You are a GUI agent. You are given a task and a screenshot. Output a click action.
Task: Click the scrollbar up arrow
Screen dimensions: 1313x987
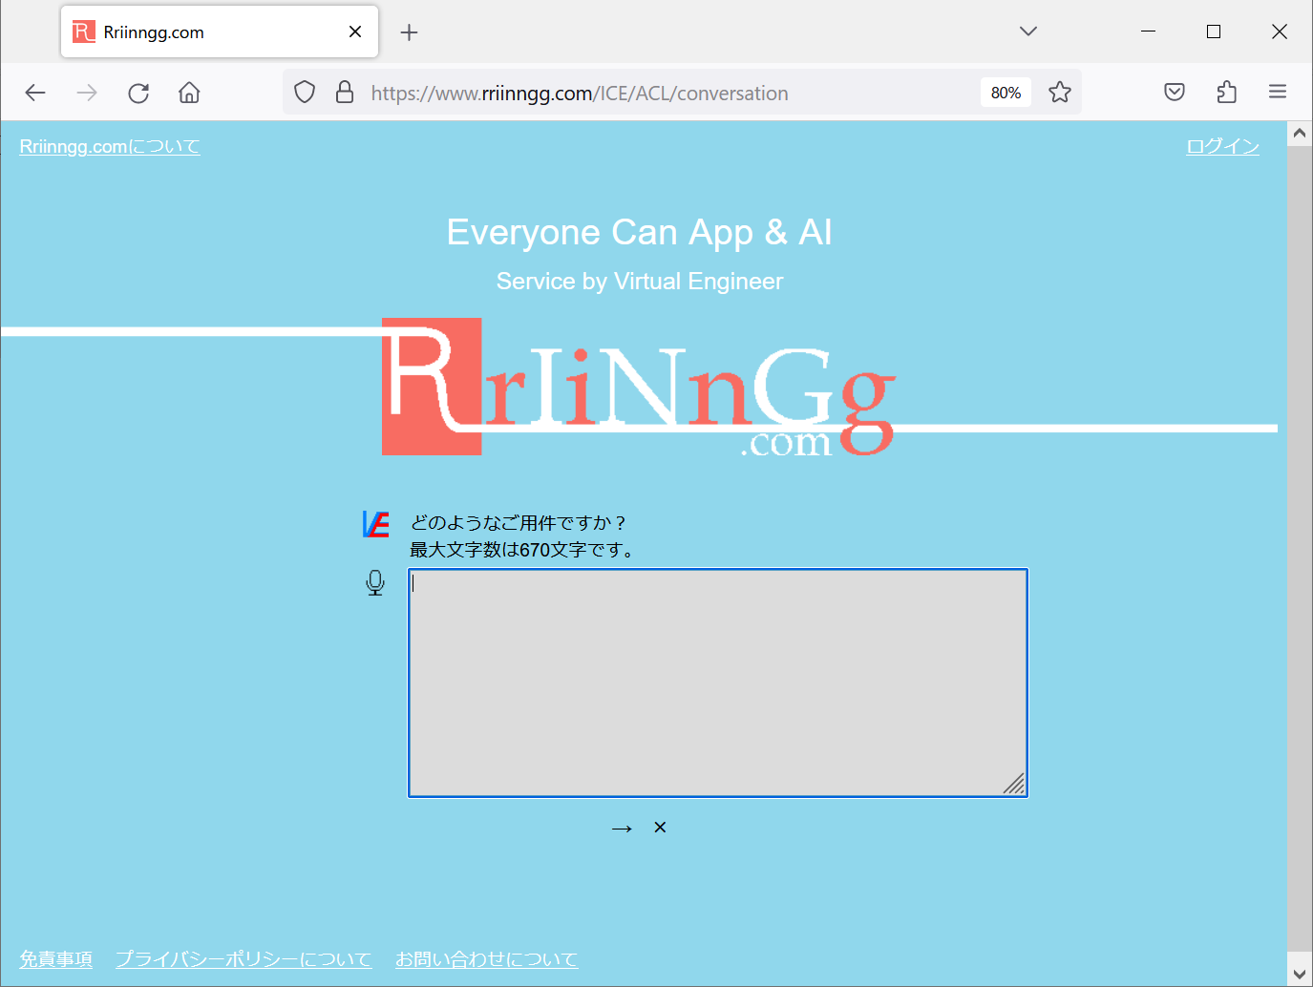[x=1300, y=134]
